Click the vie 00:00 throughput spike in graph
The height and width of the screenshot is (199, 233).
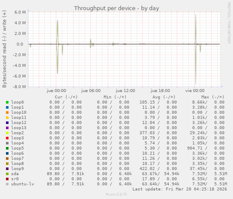click(x=196, y=49)
